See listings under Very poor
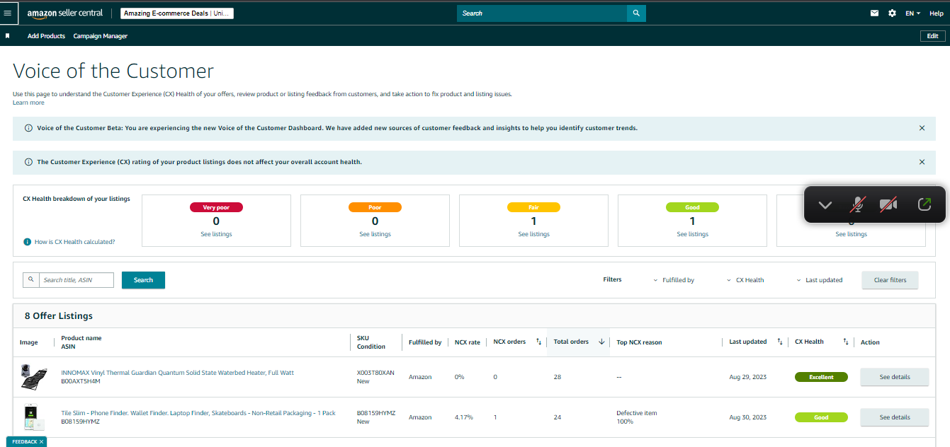 tap(216, 234)
